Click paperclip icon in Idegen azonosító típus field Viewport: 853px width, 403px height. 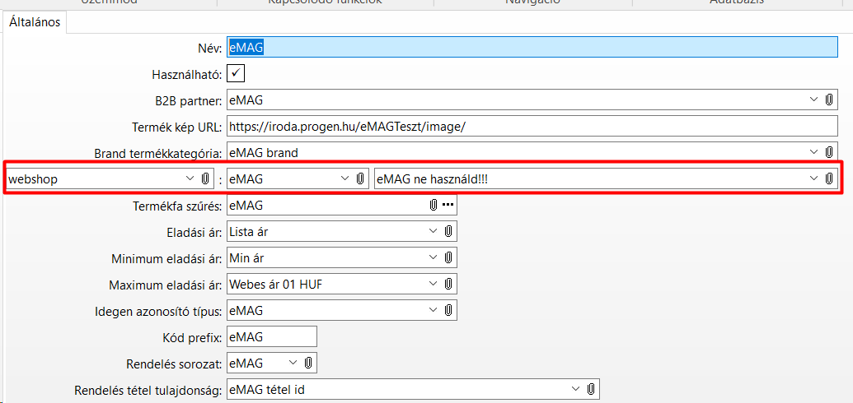click(448, 311)
